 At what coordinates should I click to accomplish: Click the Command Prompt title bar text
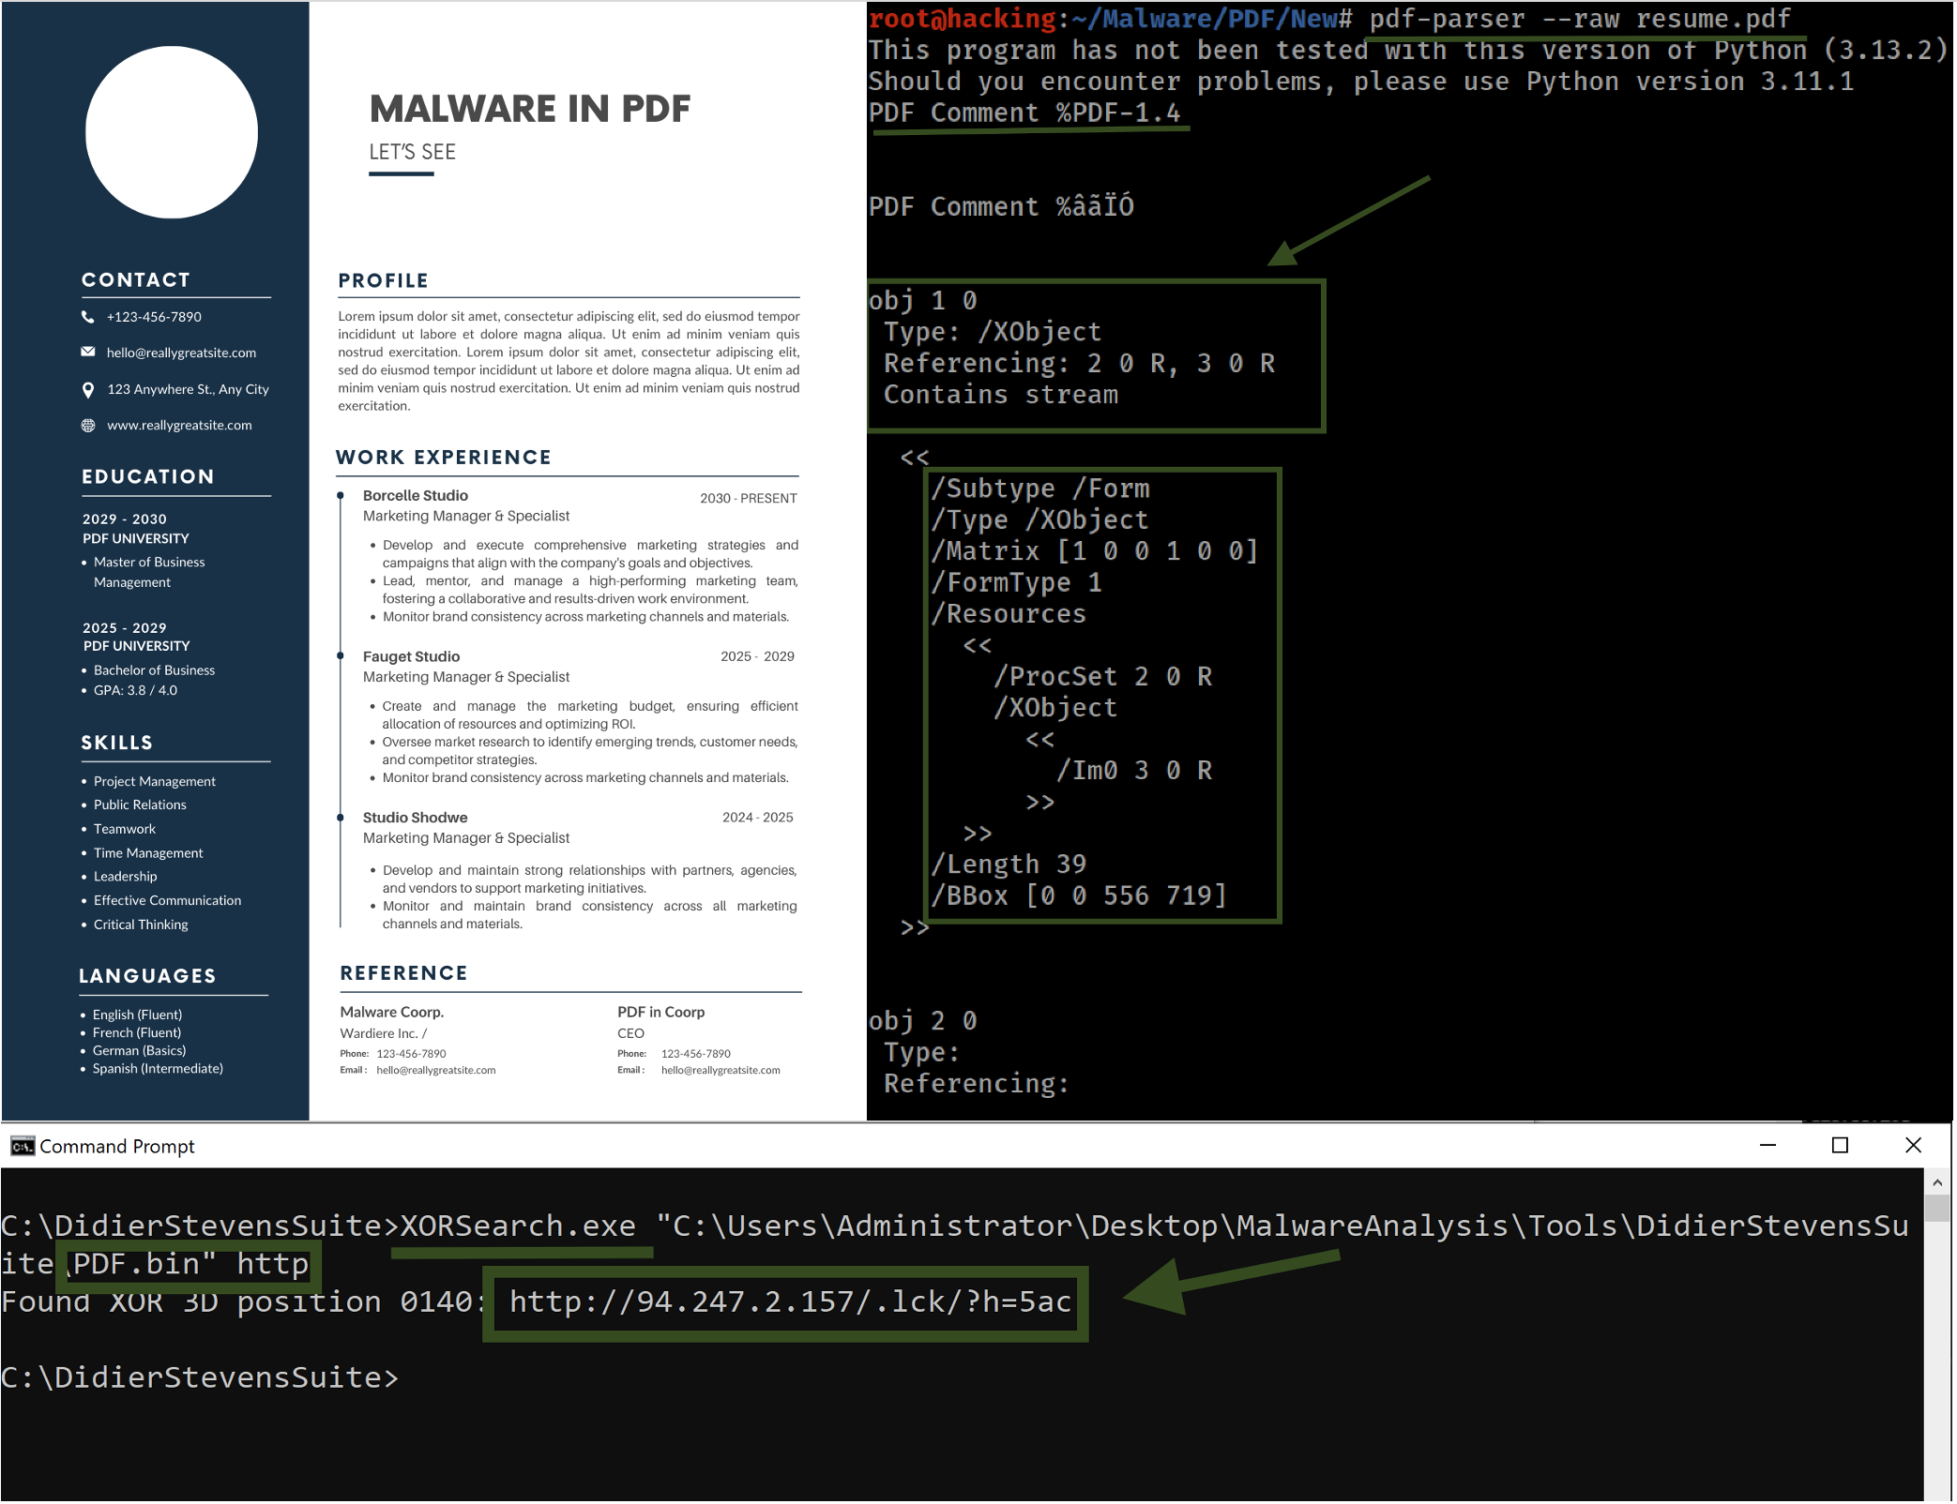(117, 1147)
